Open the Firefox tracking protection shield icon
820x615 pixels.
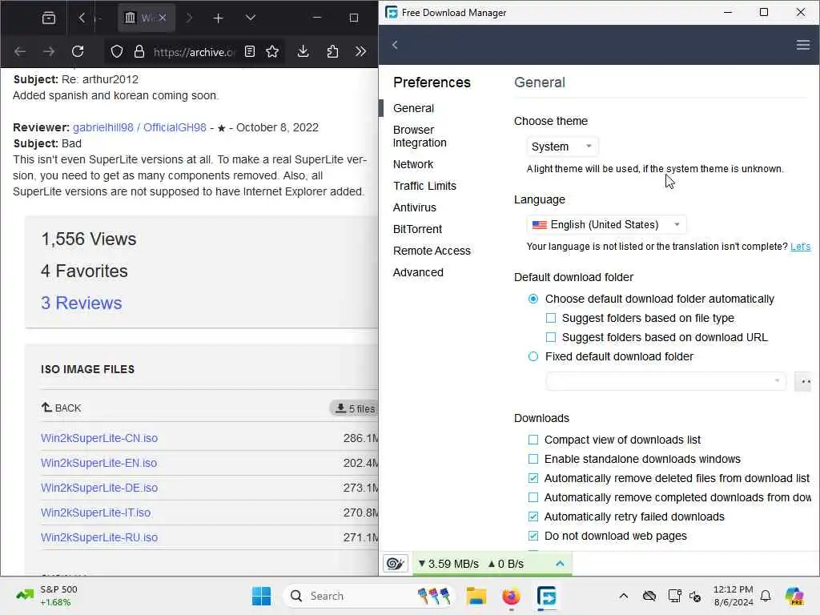click(117, 51)
